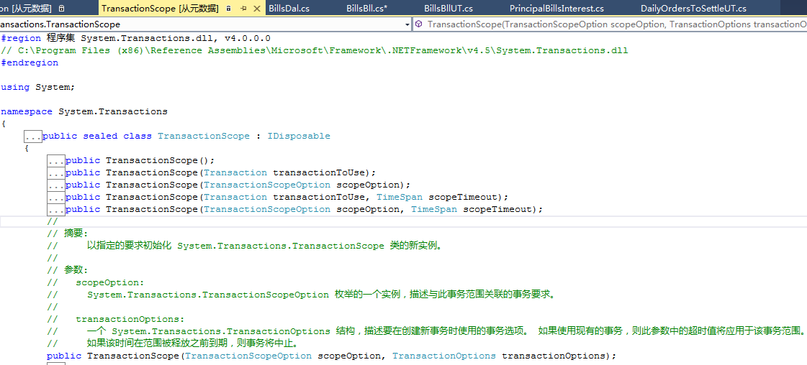This screenshot has height=365, width=807.
Task: Open the type navigation dropdown arrow
Action: coord(407,24)
